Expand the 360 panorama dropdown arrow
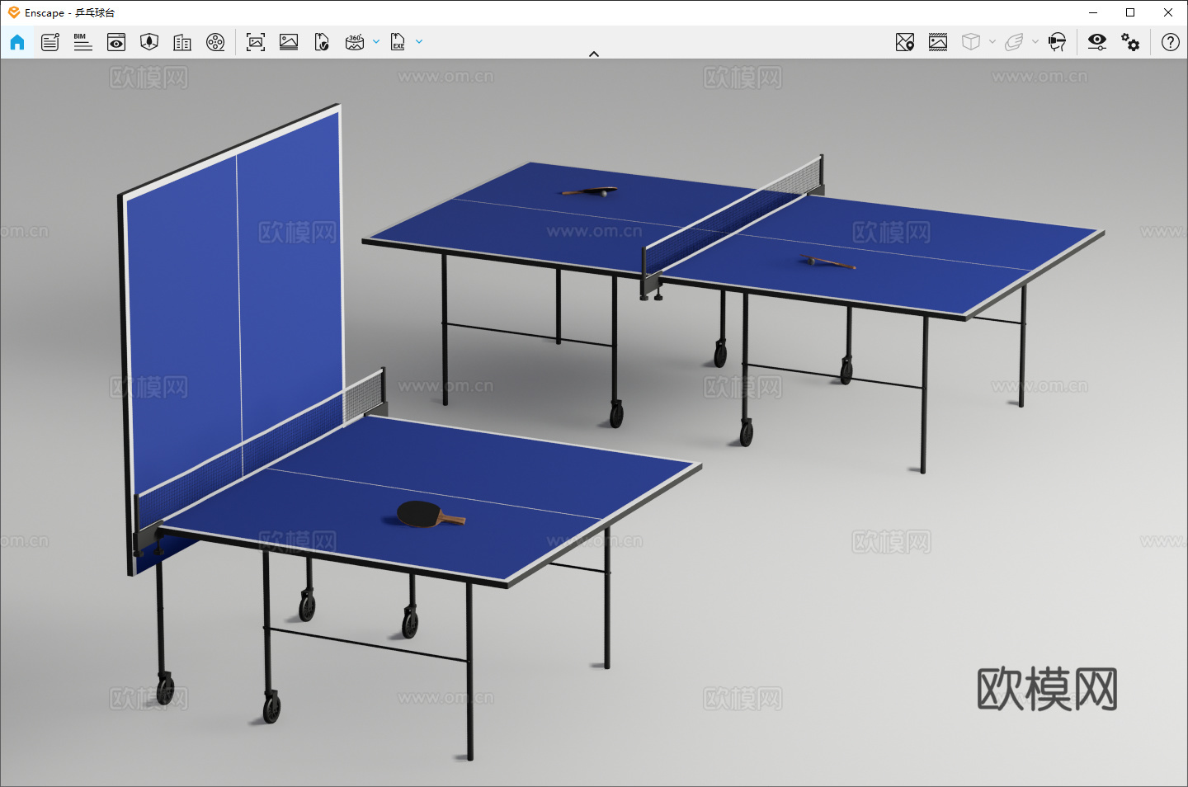The width and height of the screenshot is (1188, 787). (376, 41)
